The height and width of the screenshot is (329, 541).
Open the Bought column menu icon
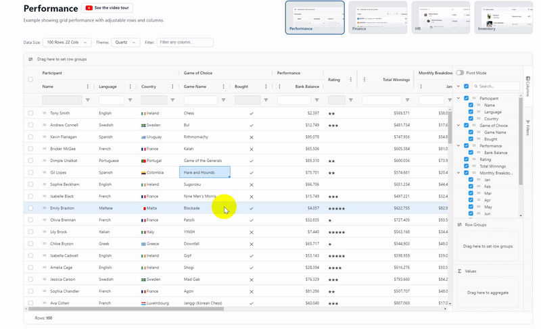click(x=266, y=86)
